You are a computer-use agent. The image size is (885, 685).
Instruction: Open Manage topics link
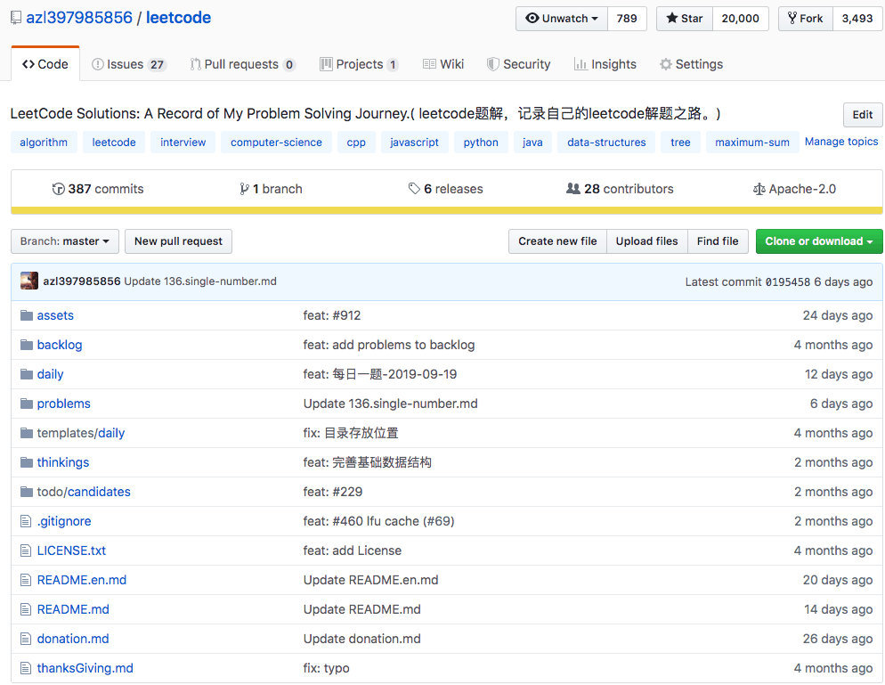tap(841, 142)
